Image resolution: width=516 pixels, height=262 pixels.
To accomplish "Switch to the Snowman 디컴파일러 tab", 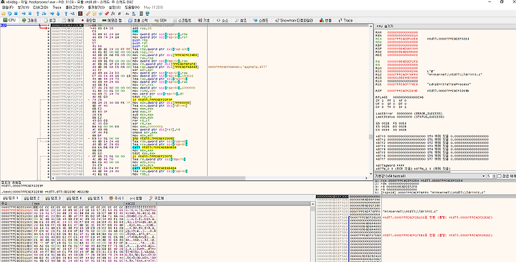I will (294, 20).
